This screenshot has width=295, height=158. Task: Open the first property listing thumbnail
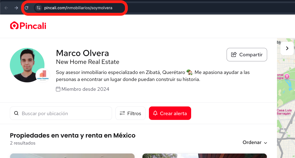tap(72, 156)
